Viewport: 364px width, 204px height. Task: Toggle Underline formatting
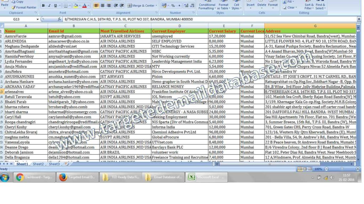55,6
